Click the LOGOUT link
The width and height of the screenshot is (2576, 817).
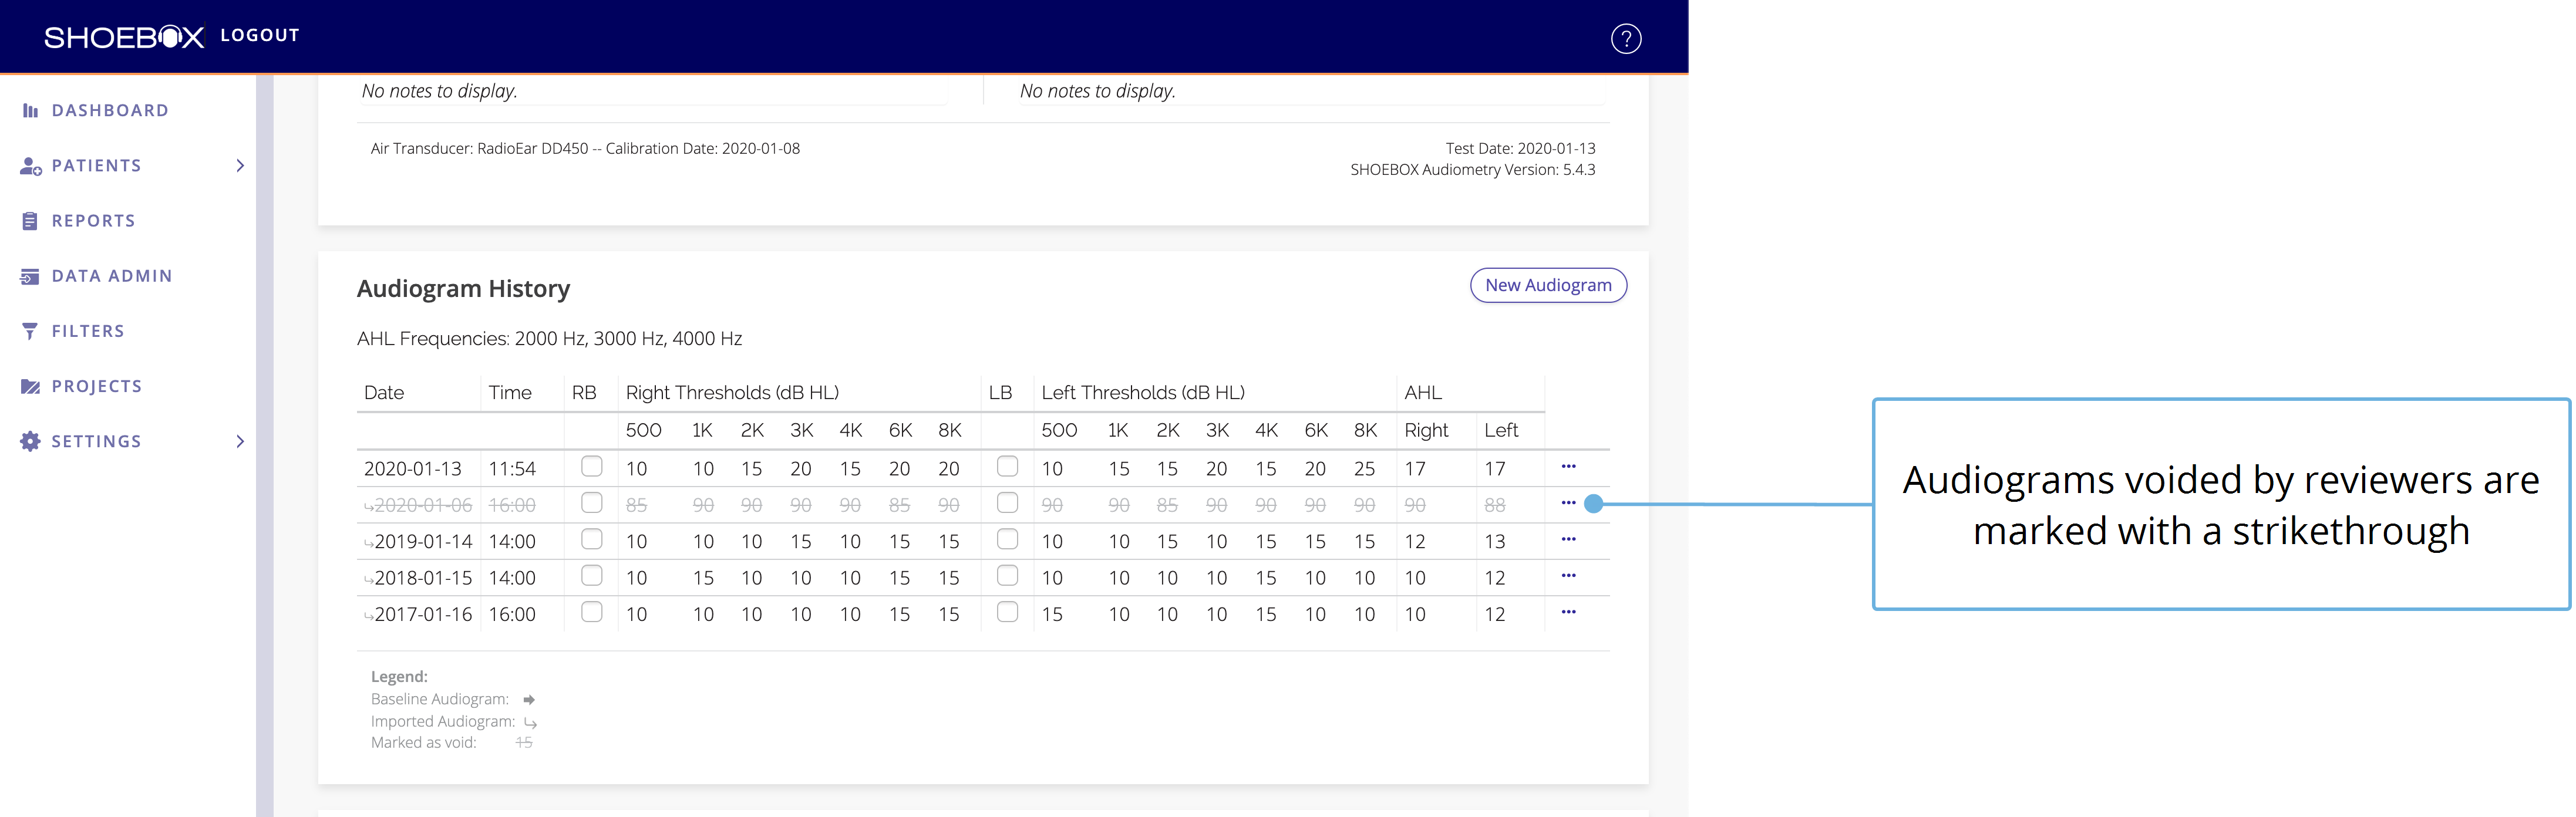(260, 36)
